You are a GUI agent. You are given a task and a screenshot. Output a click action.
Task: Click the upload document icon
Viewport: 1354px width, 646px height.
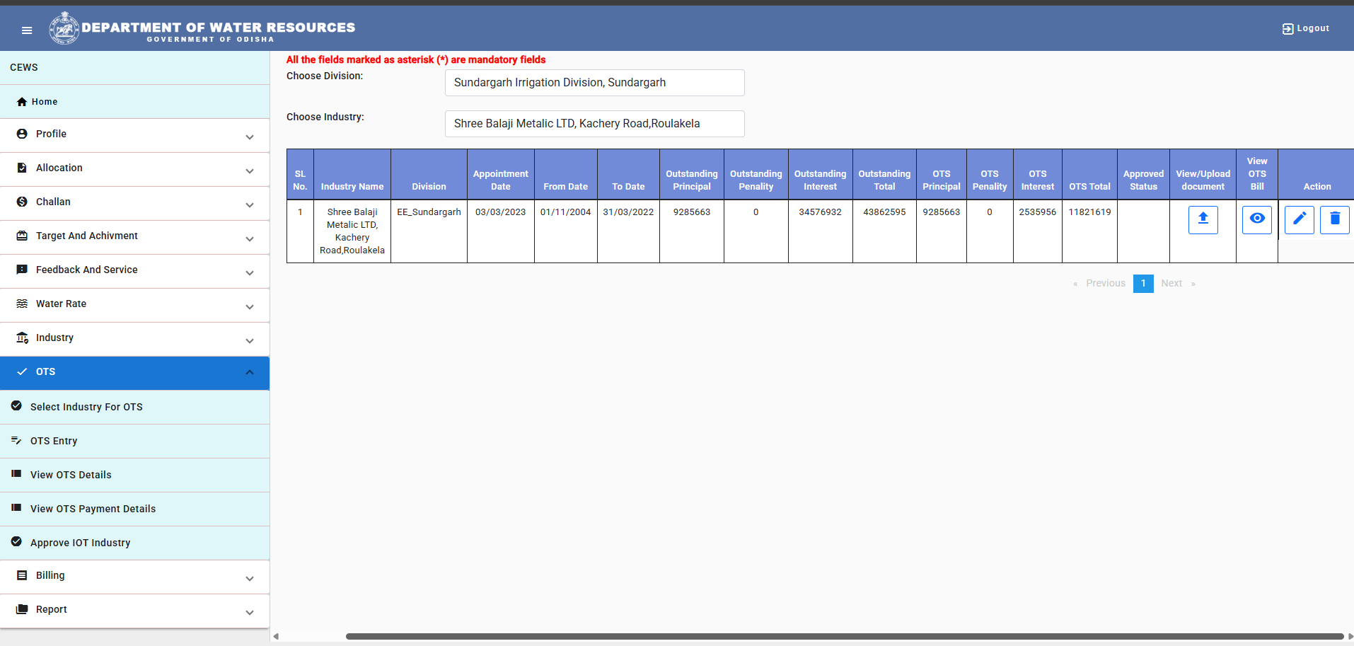pyautogui.click(x=1203, y=219)
